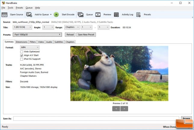The image size is (194, 130).
Task: Click the Presets gear document icon
Action: click(138, 15)
